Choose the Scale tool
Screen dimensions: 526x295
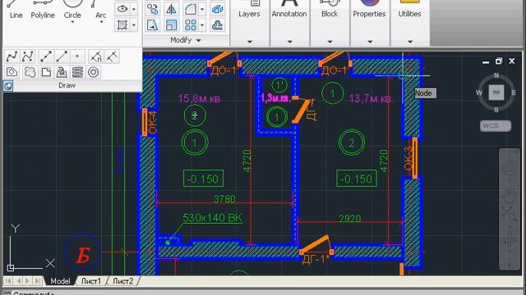pos(172,25)
